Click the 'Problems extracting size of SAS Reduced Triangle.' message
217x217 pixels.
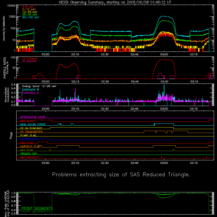pos(121,174)
